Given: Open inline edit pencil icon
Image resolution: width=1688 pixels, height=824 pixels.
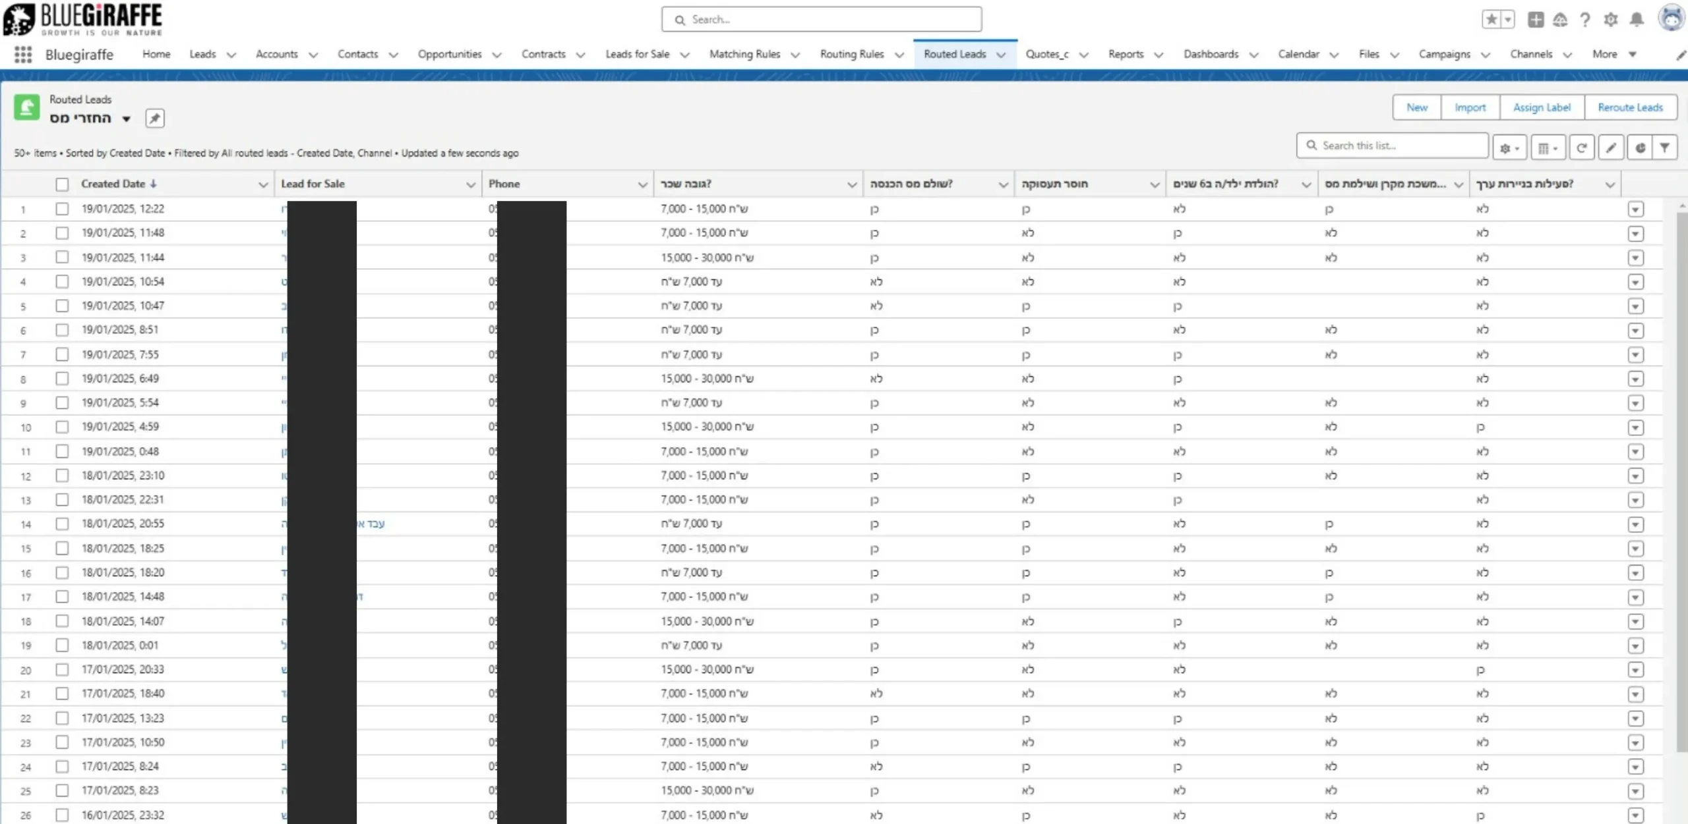Looking at the screenshot, I should [1611, 148].
